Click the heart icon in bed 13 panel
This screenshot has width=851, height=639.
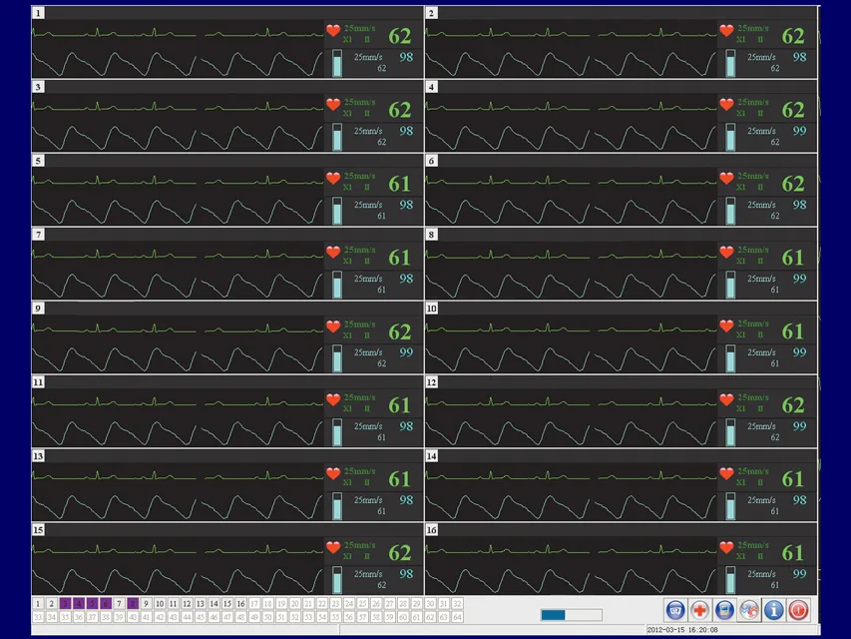click(x=333, y=474)
